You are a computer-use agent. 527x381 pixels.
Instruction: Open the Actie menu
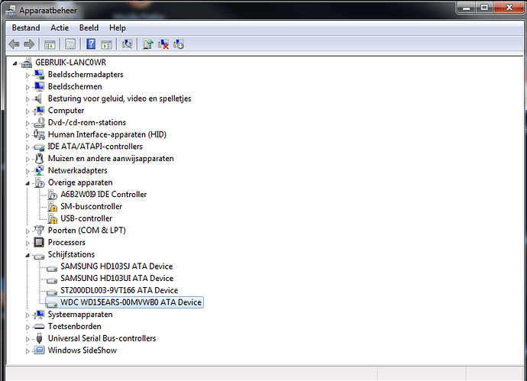(x=60, y=28)
